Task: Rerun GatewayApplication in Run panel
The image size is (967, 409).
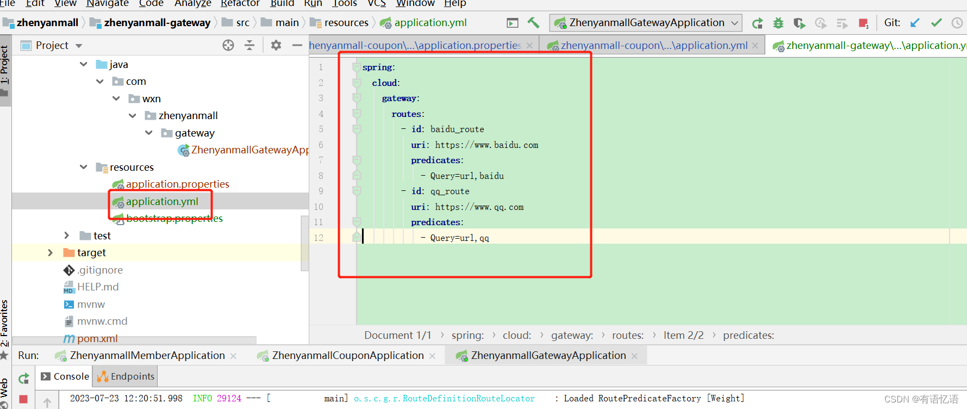Action: [23, 379]
